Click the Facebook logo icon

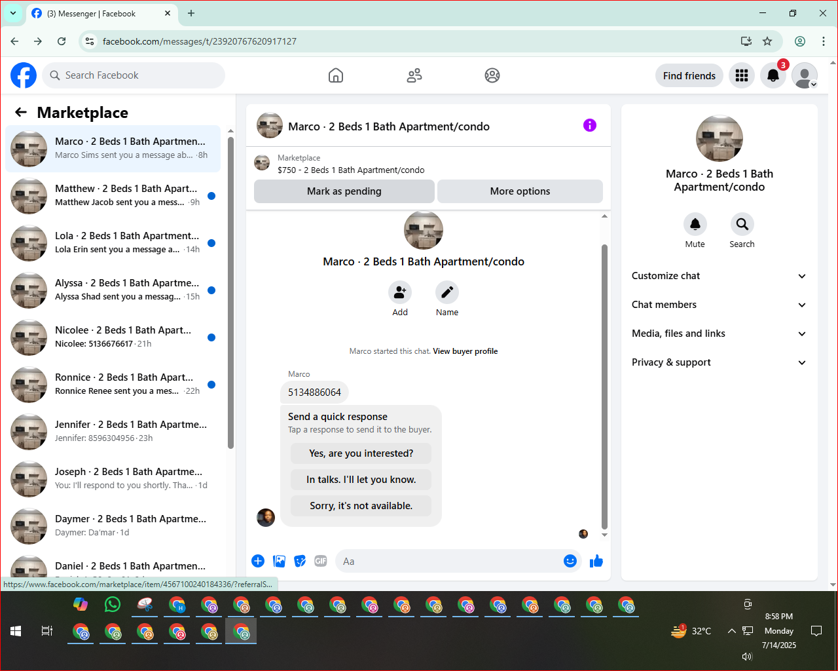click(24, 75)
